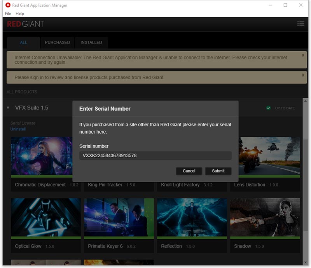This screenshot has width=311, height=268.
Task: Click the scrollbar up arrow
Action: pos(306,101)
